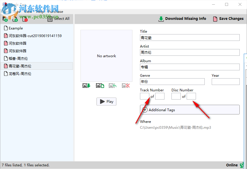Click the Additional Tags label
The height and width of the screenshot is (169, 247).
tap(162, 110)
